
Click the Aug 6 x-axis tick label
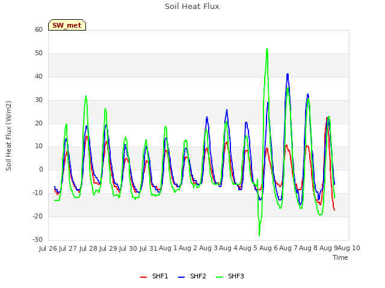(268, 248)
